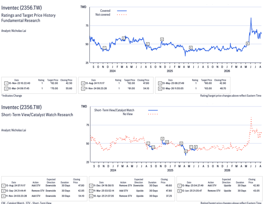The width and height of the screenshot is (263, 204).
Task: Click marker 1 on the Short-Term View chart
Action: click(148, 143)
